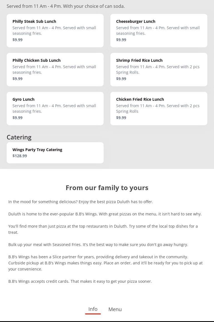Switch to the Menu tab
The image size is (214, 322).
115,309
